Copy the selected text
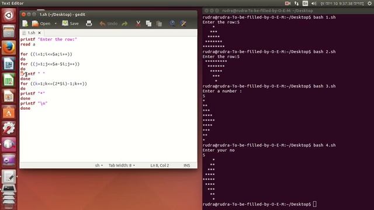This screenshot has width=374, height=210. (148, 23)
